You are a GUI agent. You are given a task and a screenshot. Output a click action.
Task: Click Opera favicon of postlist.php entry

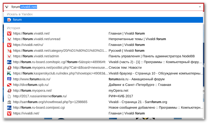click(x=9, y=68)
